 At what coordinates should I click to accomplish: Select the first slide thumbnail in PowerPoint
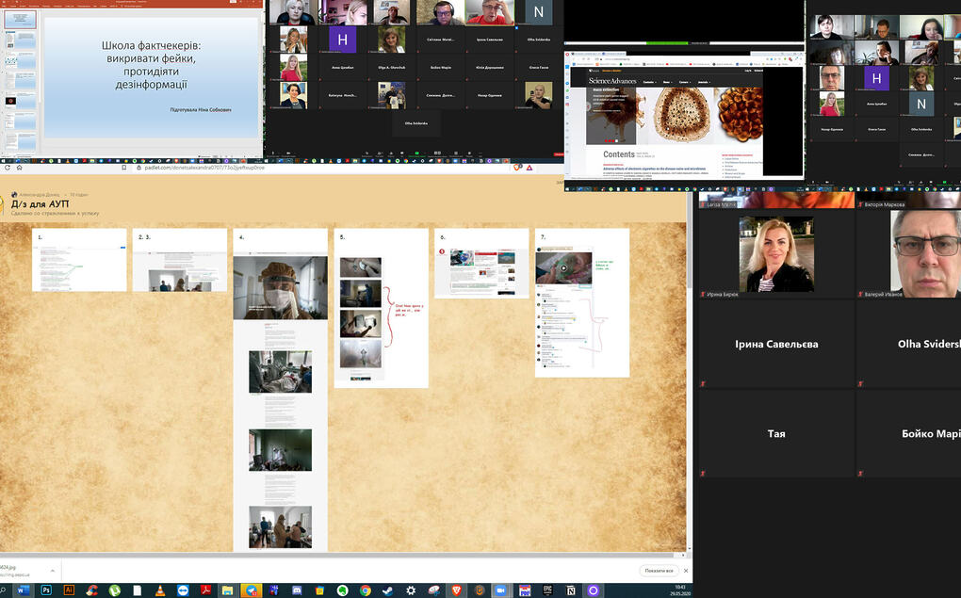20,20
